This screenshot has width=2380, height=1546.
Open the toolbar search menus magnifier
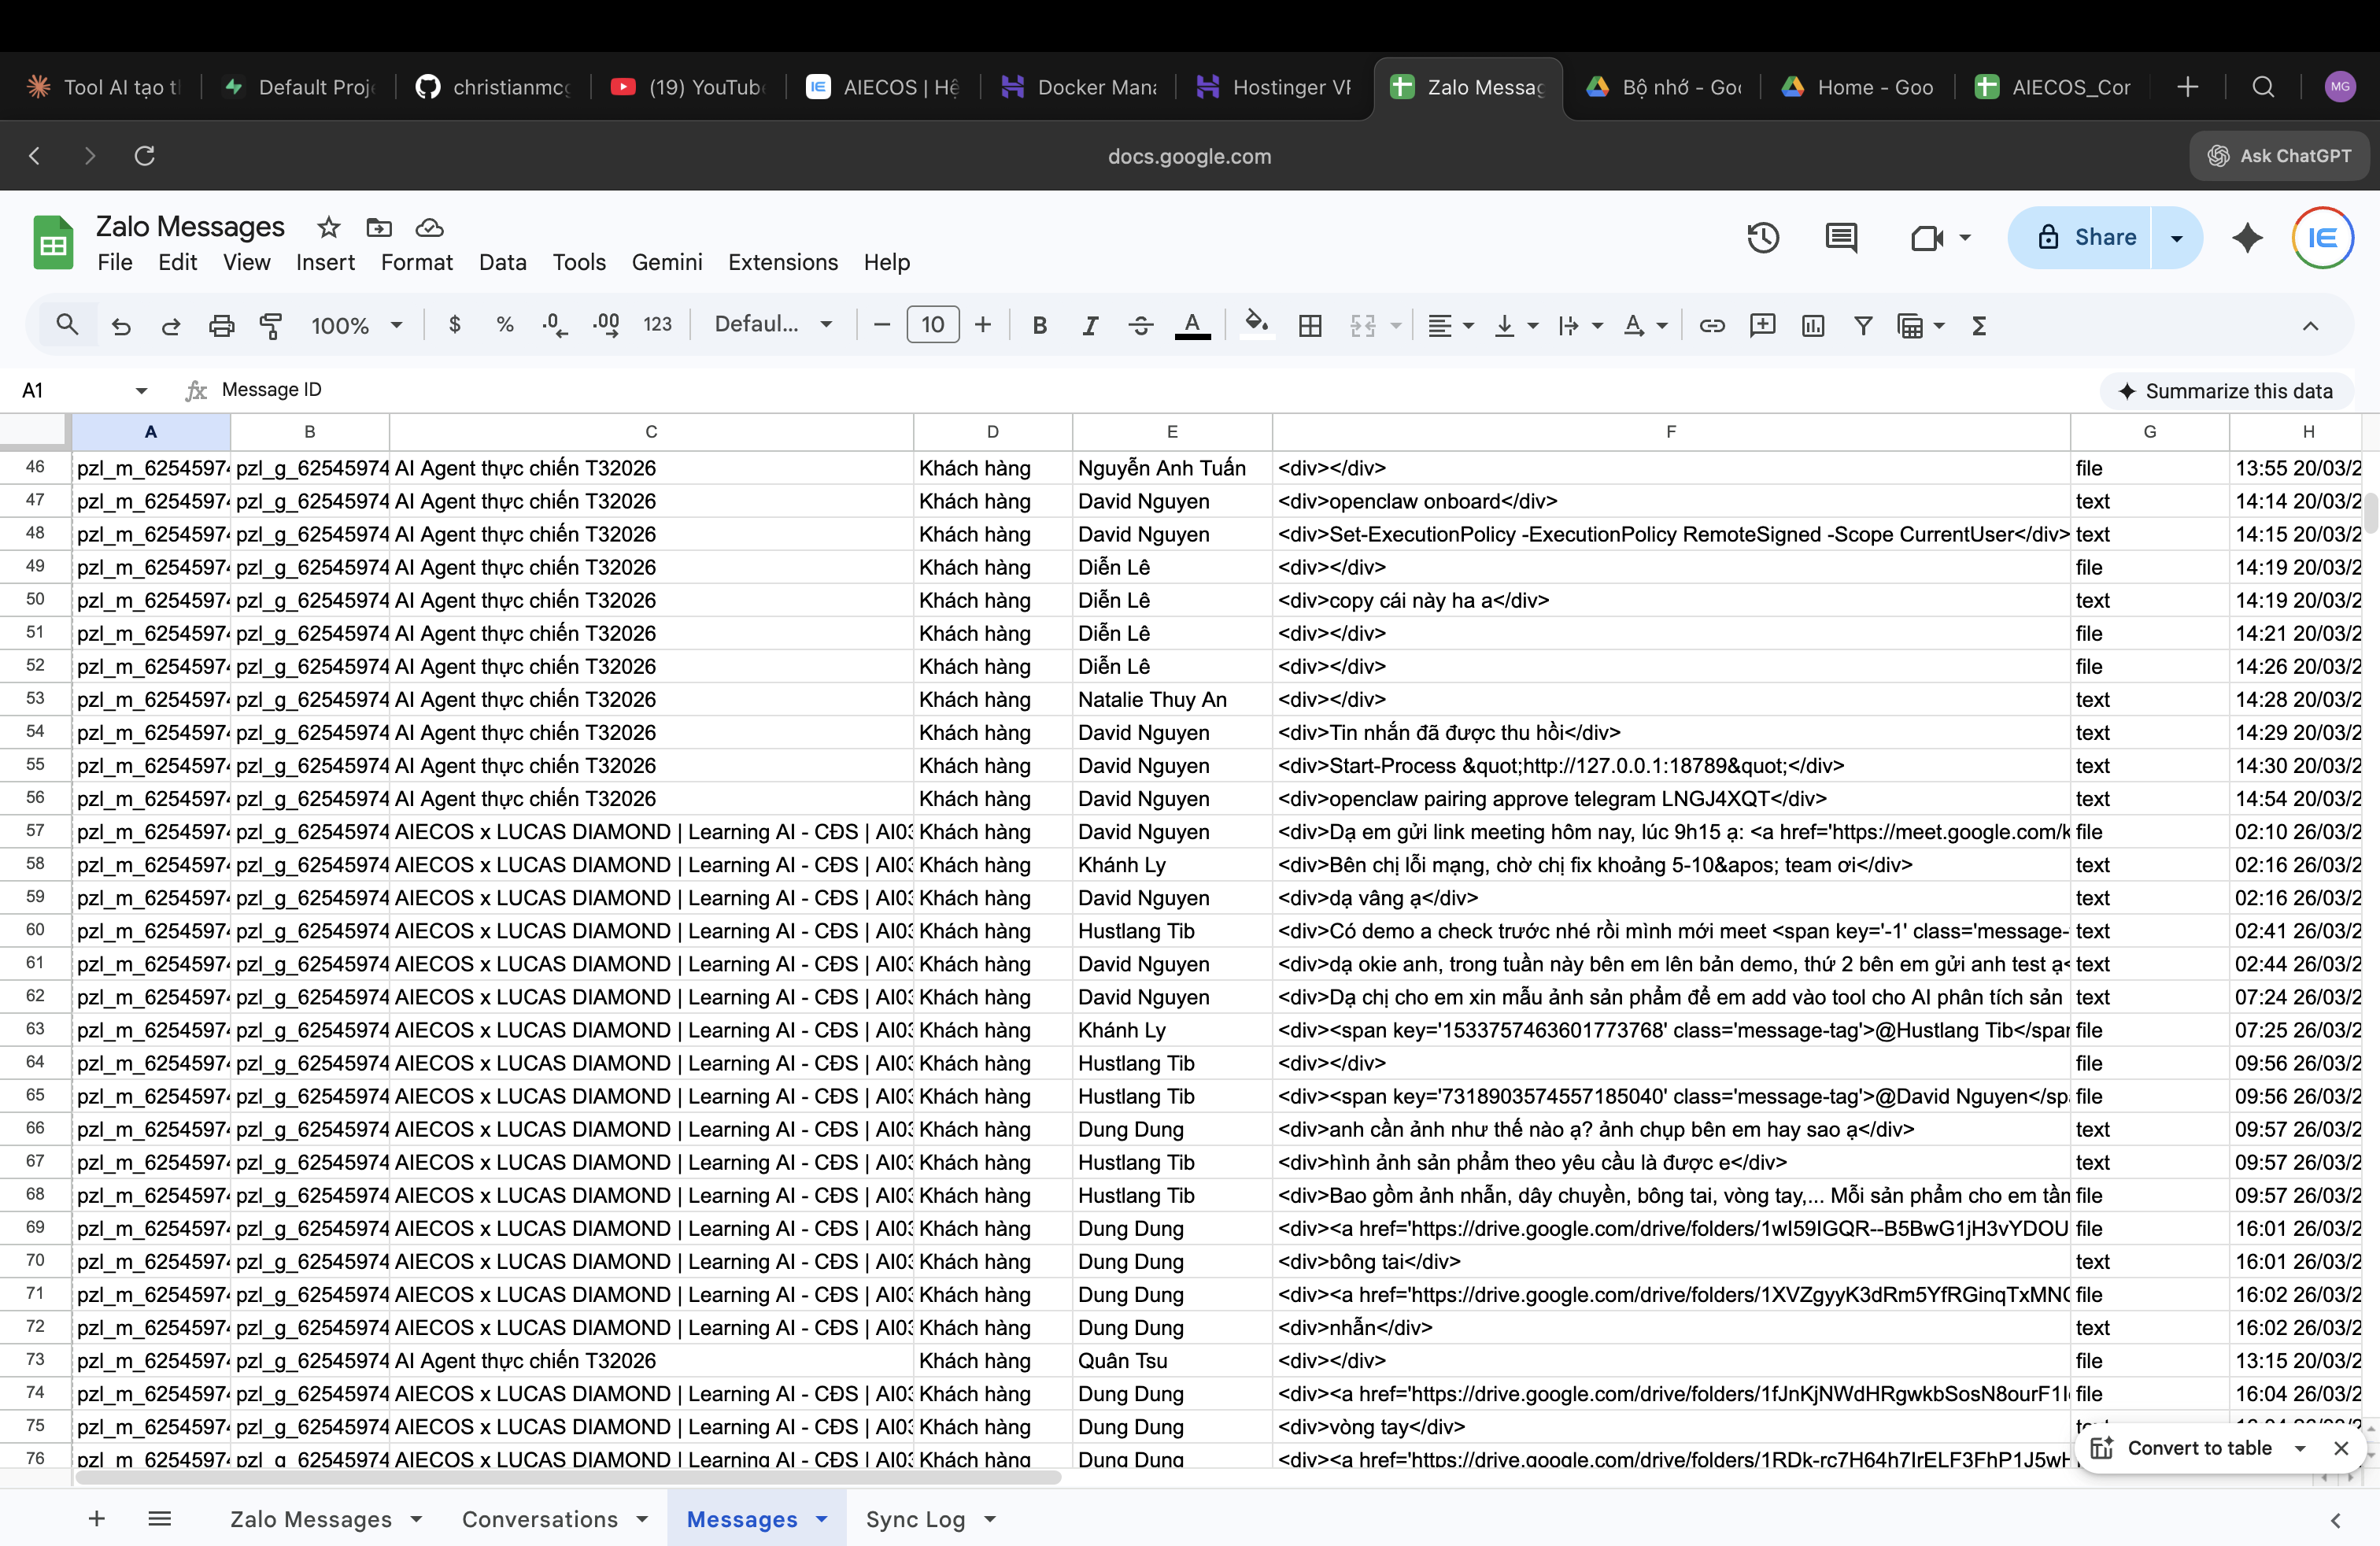coord(67,324)
